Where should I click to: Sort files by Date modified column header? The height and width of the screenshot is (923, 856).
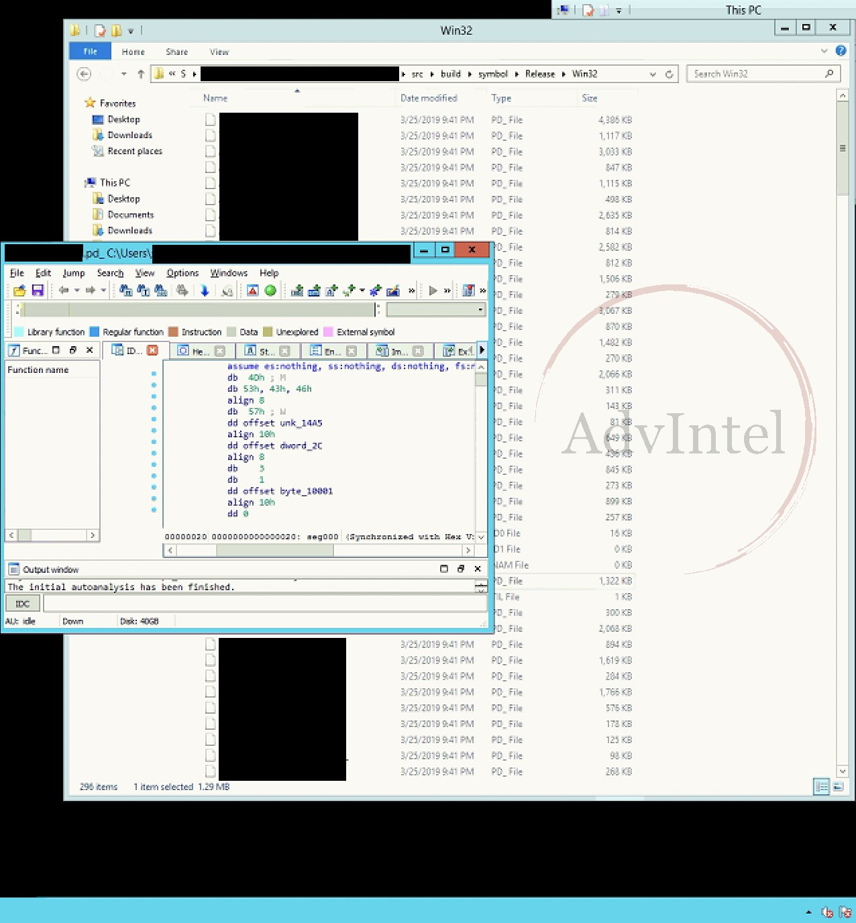pyautogui.click(x=429, y=98)
